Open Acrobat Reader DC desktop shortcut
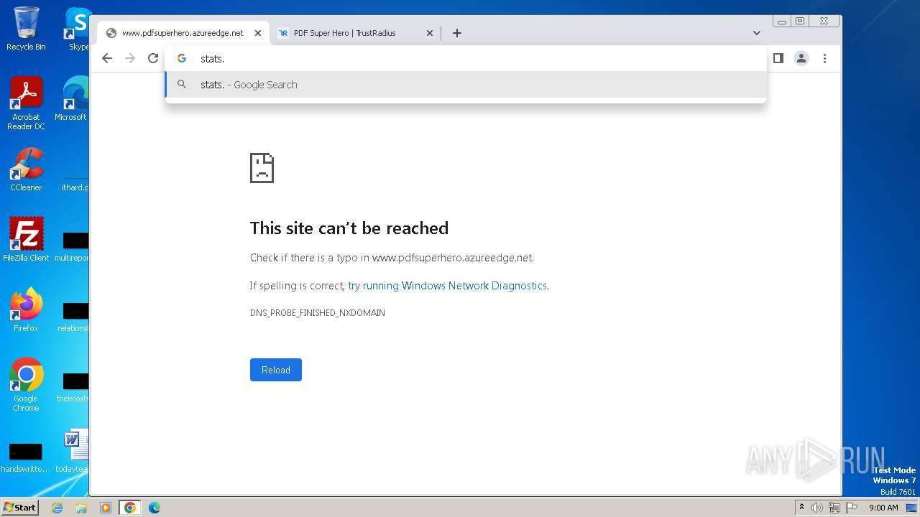 coord(26,103)
